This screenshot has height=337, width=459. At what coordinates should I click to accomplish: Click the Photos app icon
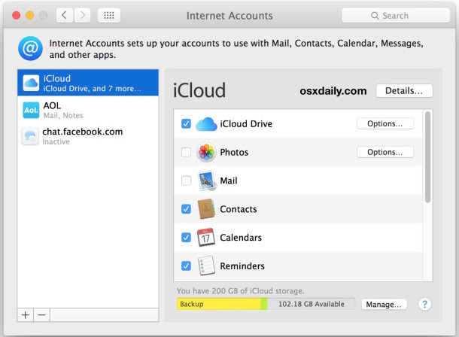click(x=206, y=153)
